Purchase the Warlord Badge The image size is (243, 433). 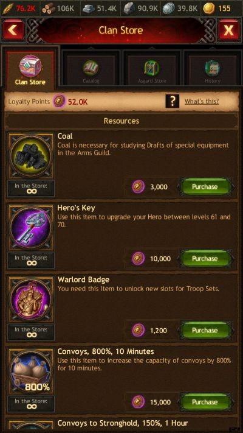coord(205,330)
